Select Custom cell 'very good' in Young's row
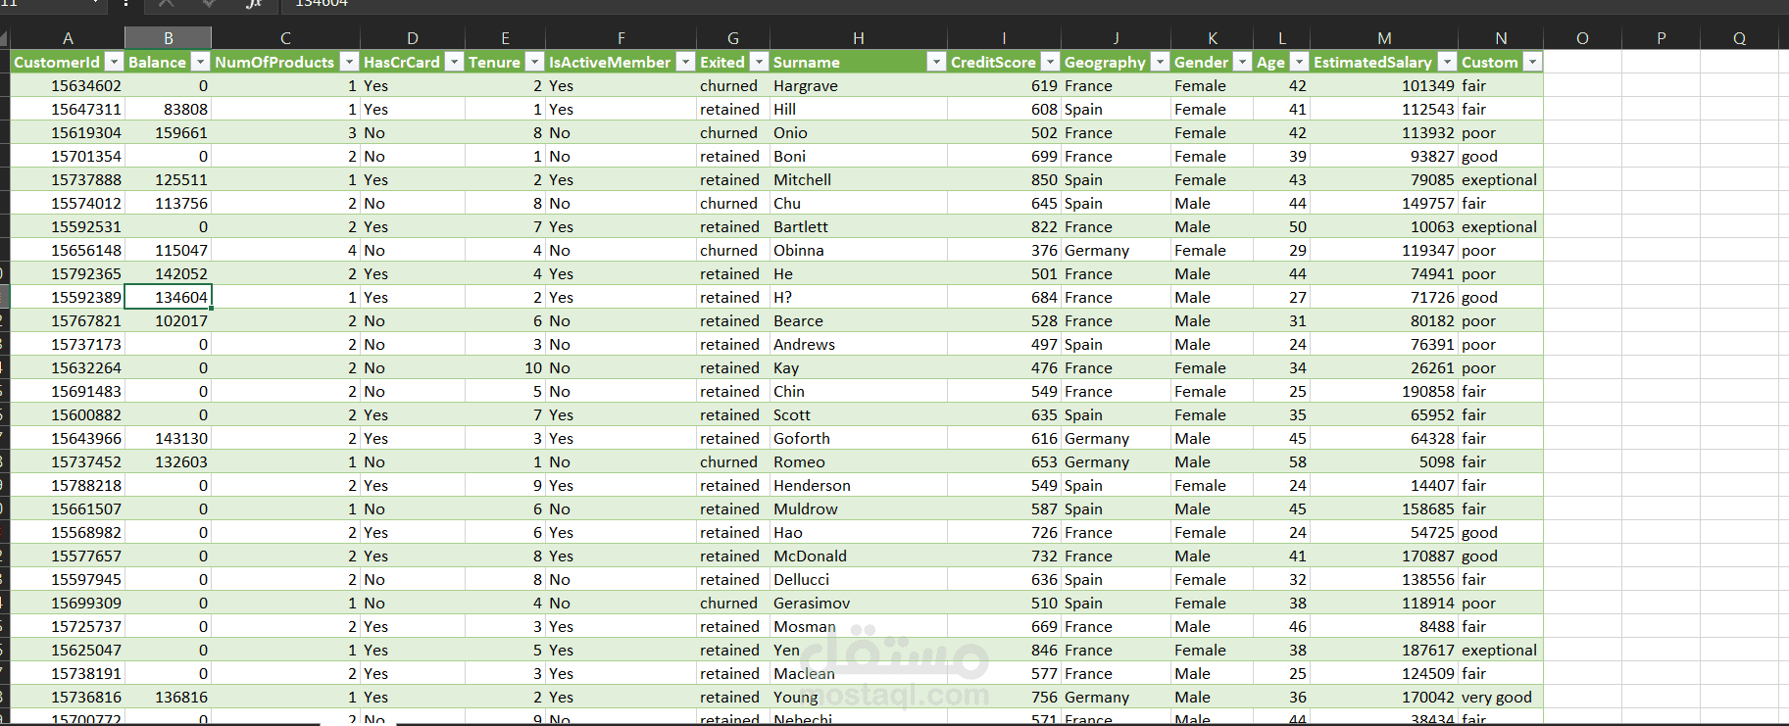 pyautogui.click(x=1501, y=697)
